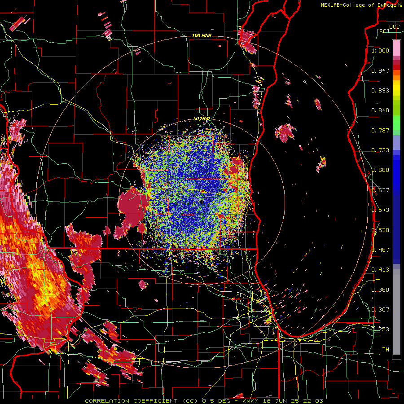Click the black radar site dot at center
Screen dimensions: 404x404
202,202
